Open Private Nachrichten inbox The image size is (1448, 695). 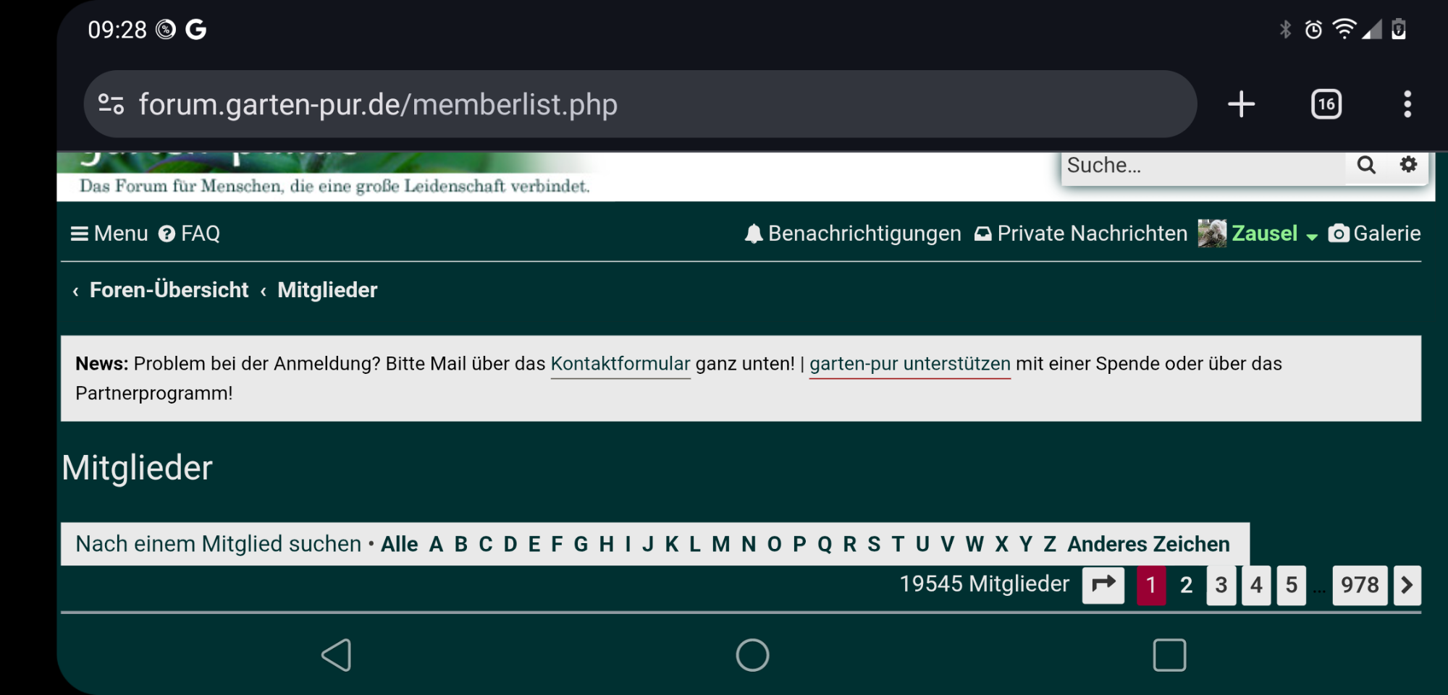(1081, 234)
